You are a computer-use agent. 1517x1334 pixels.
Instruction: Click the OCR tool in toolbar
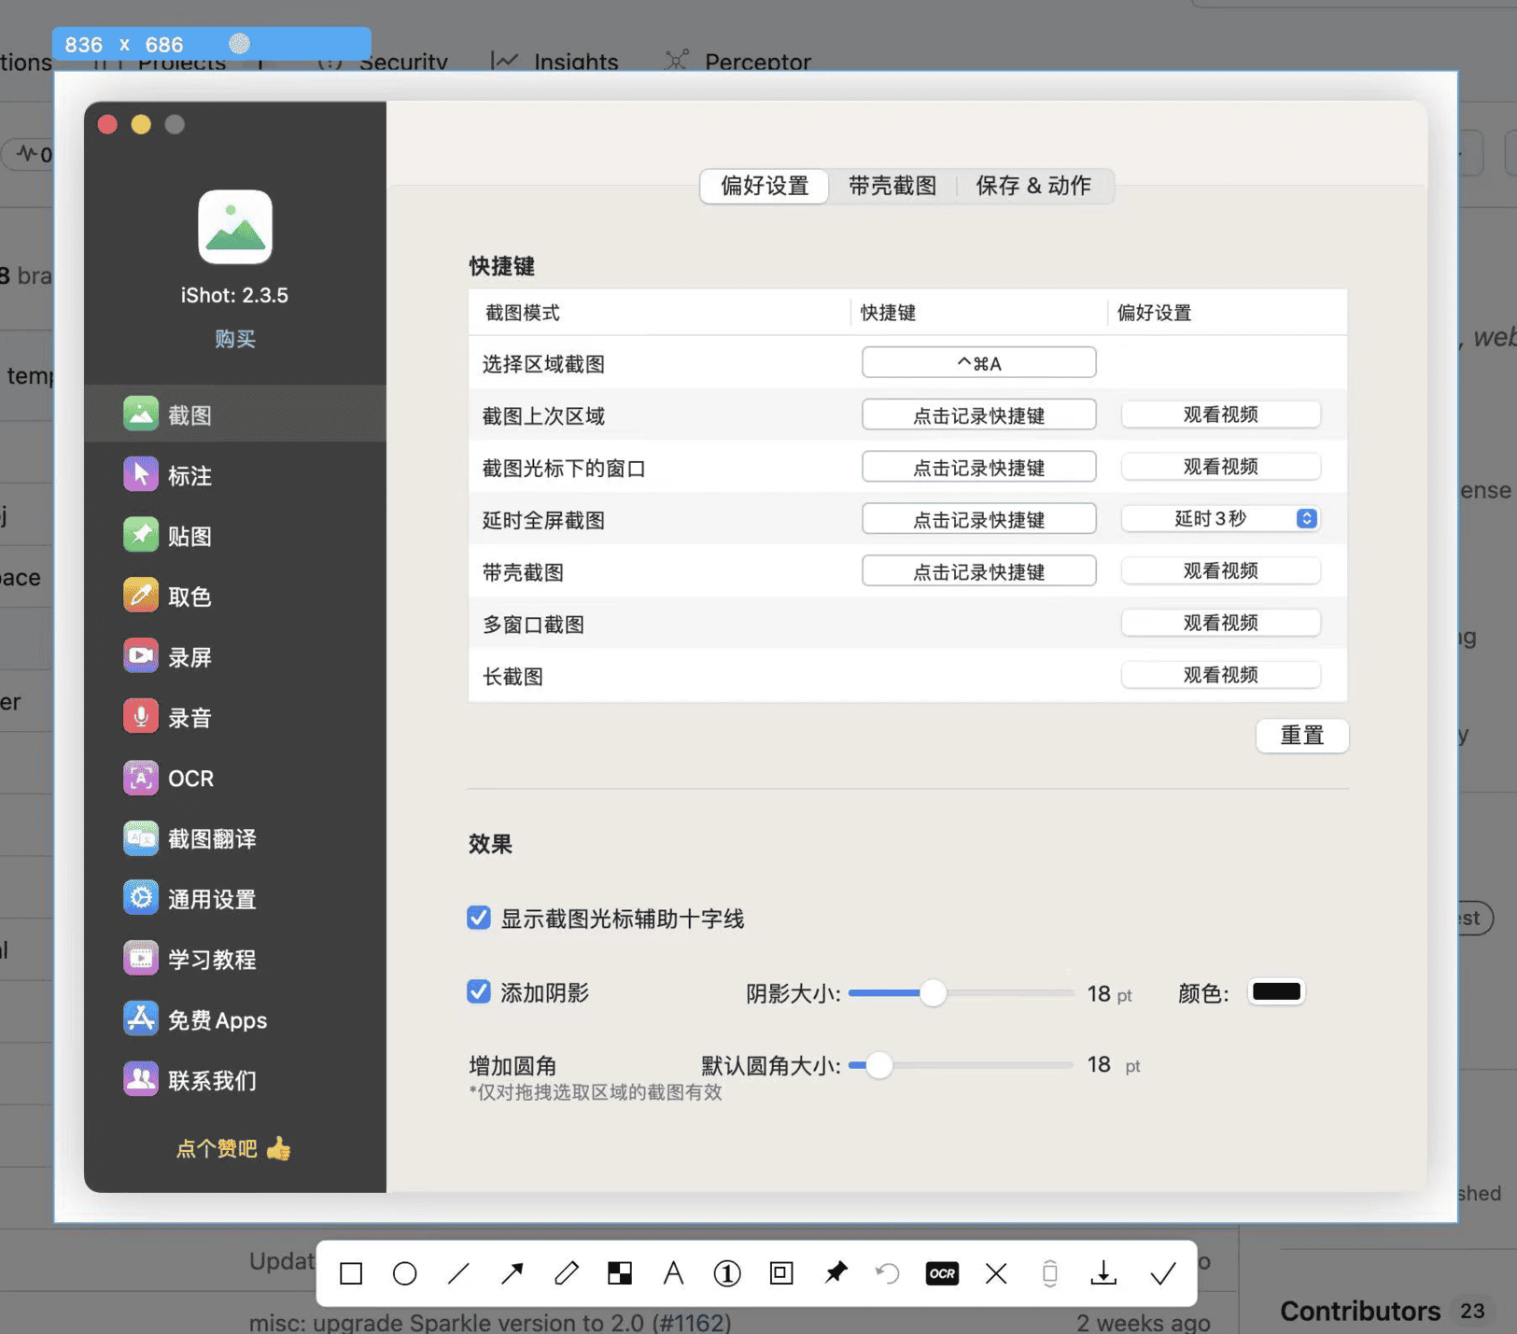[942, 1273]
